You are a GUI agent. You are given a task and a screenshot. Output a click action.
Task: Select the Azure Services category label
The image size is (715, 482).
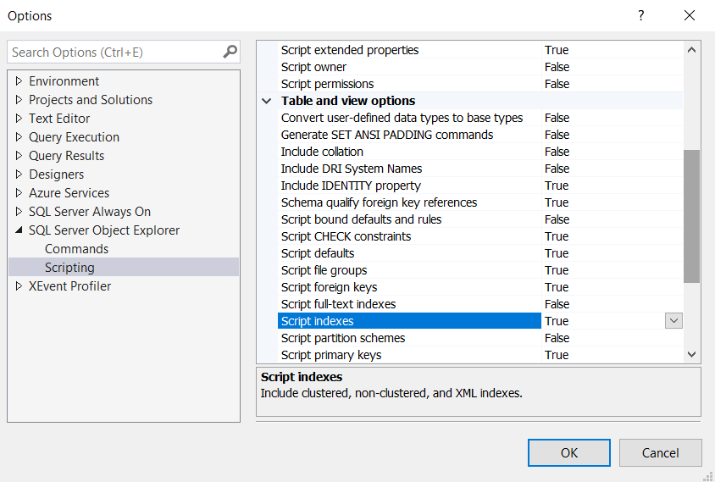point(69,193)
